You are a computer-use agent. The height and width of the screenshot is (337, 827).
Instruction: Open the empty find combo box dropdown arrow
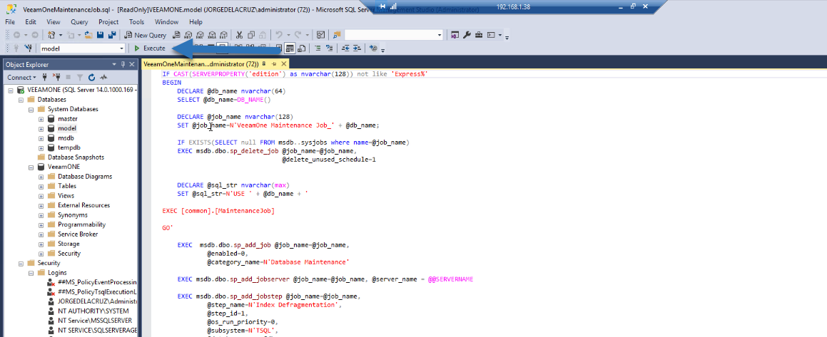click(440, 36)
